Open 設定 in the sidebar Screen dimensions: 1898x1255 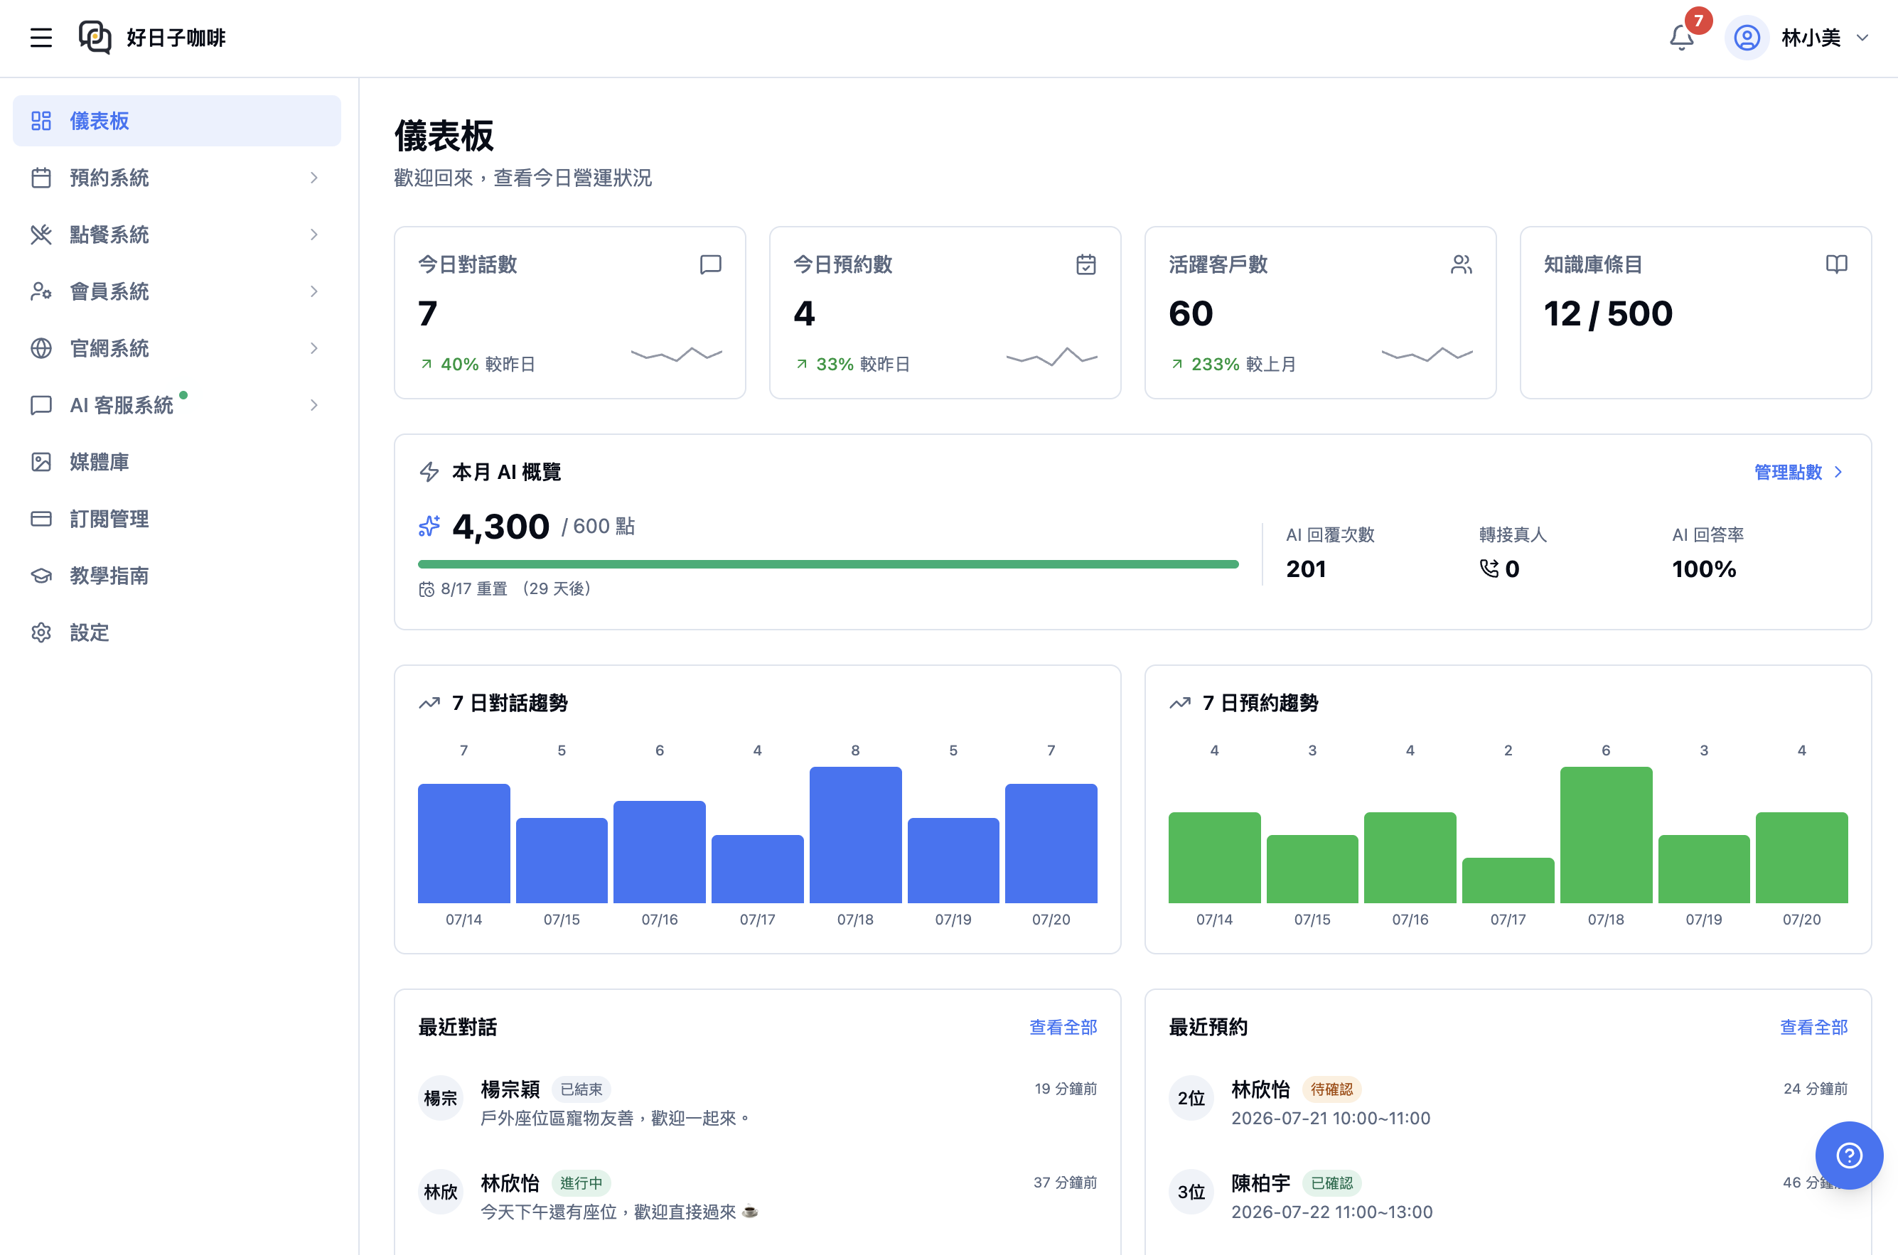pos(177,632)
